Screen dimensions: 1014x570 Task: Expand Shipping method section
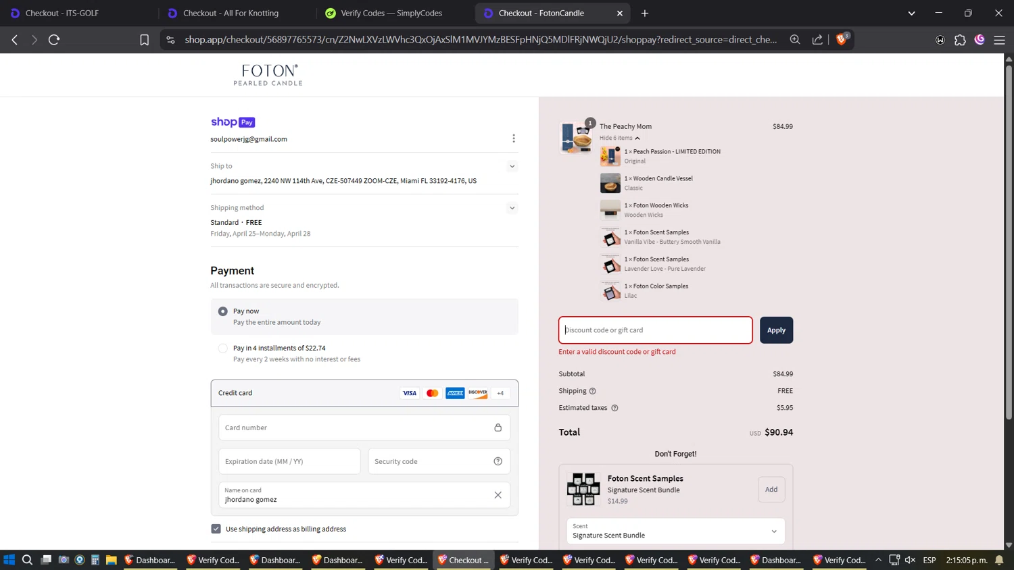[x=512, y=208]
